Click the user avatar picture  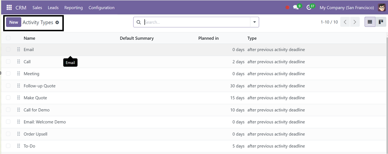[x=382, y=8]
